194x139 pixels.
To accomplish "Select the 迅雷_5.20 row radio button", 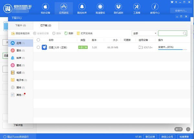I will (38, 47).
